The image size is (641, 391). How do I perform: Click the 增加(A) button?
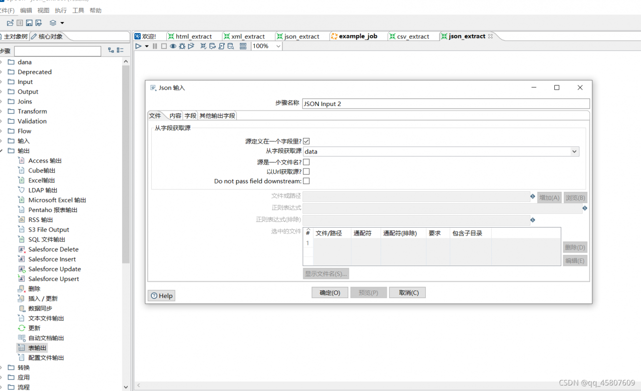(549, 197)
